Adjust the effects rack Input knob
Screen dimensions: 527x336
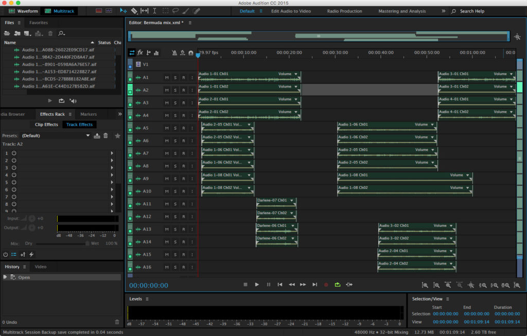pyautogui.click(x=32, y=218)
